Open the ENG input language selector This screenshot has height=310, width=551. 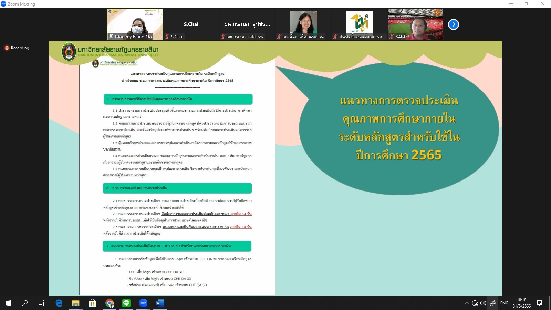(504, 303)
